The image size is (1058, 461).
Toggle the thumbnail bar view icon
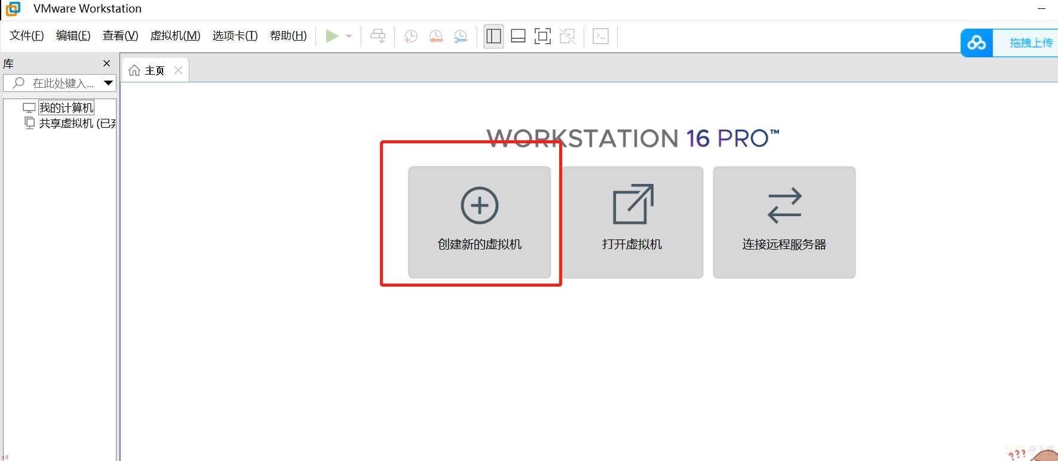pos(519,36)
